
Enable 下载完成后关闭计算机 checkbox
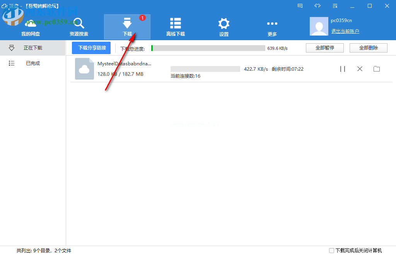pos(331,250)
